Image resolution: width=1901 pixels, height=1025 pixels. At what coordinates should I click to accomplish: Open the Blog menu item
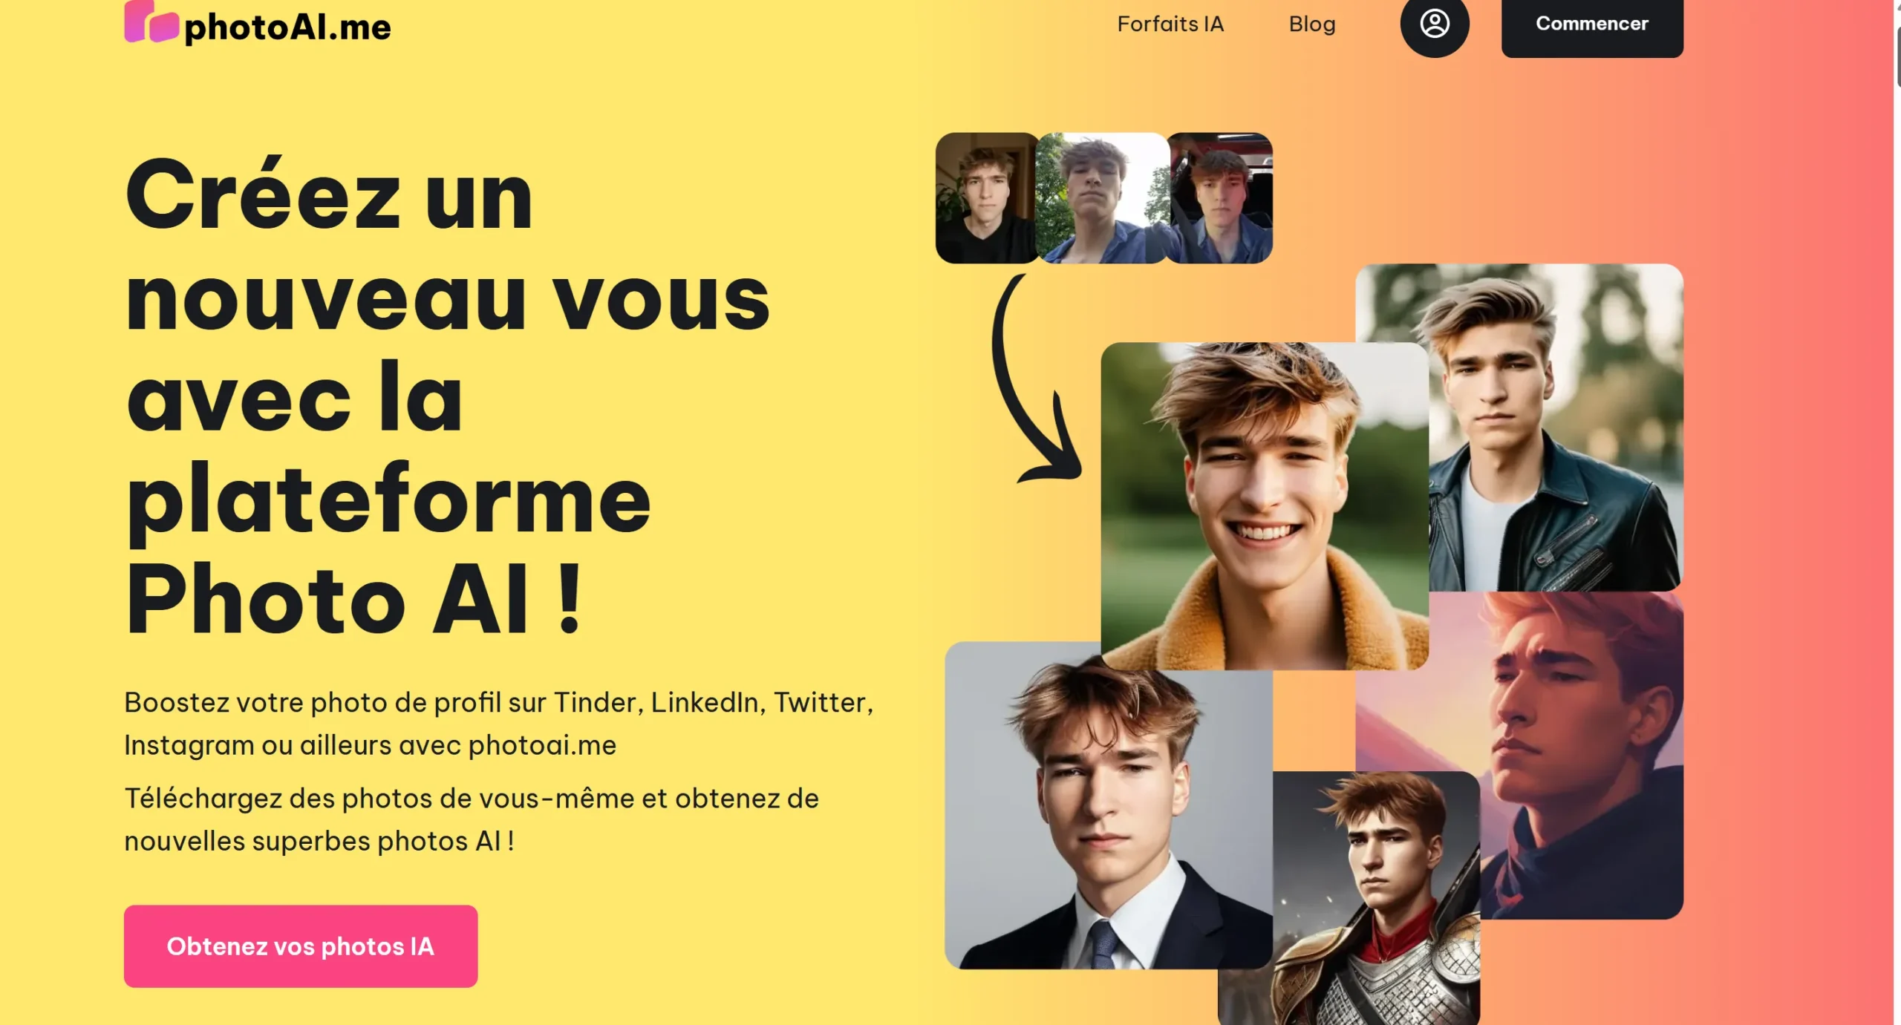[1312, 24]
